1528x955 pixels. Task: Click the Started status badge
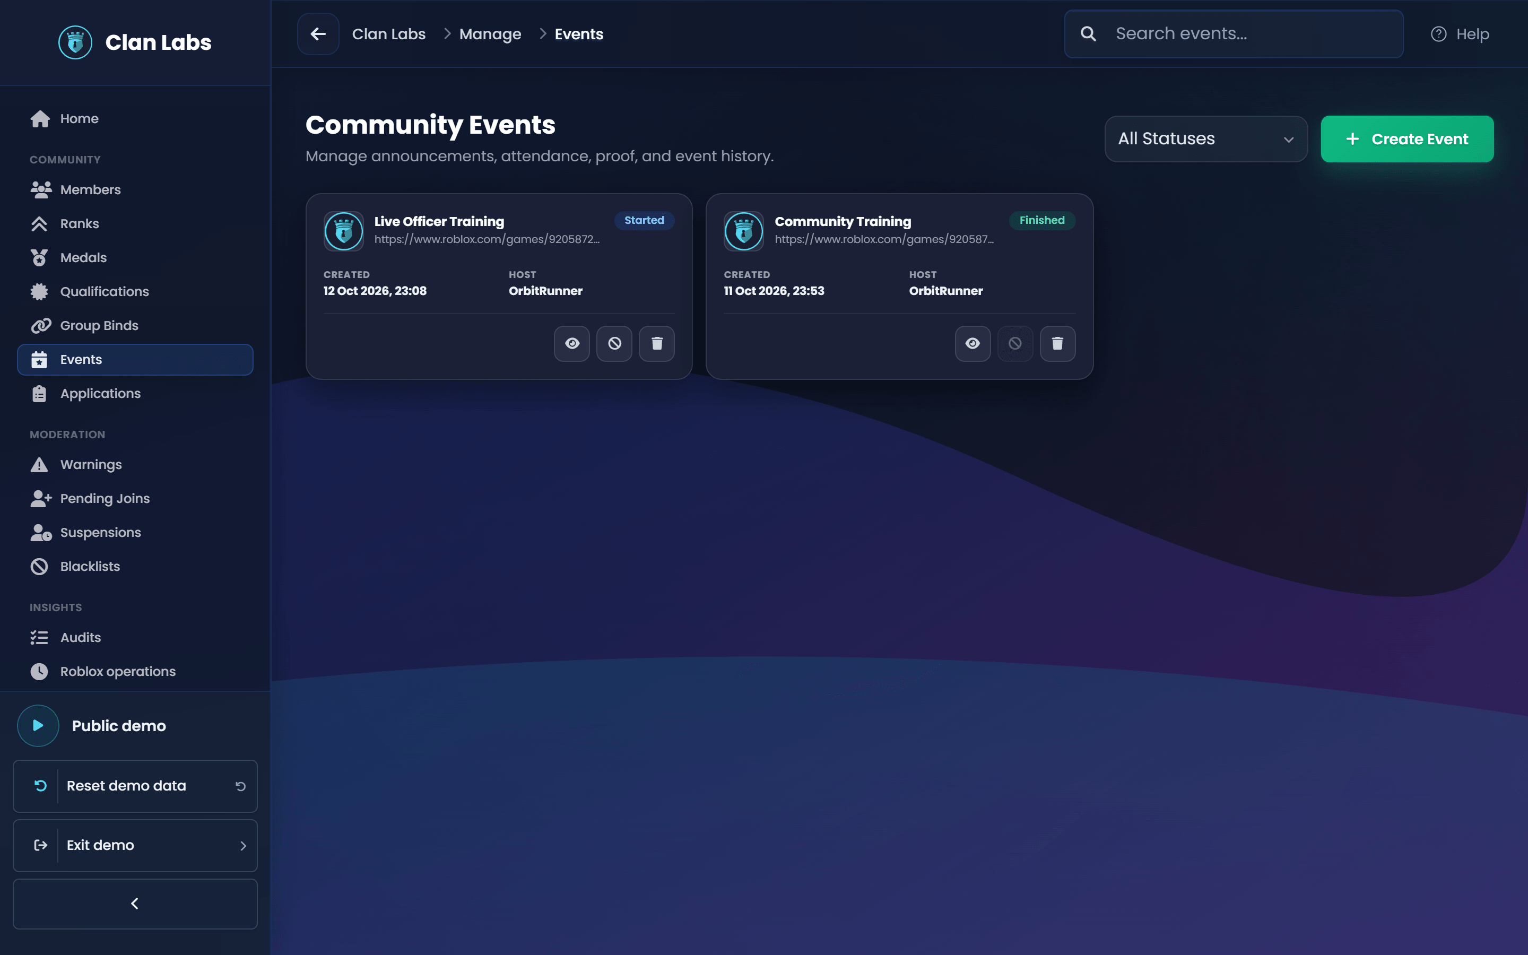644,220
